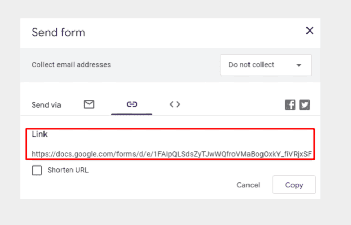The width and height of the screenshot is (351, 225).
Task: Share the form via Twitter icon
Action: [304, 104]
